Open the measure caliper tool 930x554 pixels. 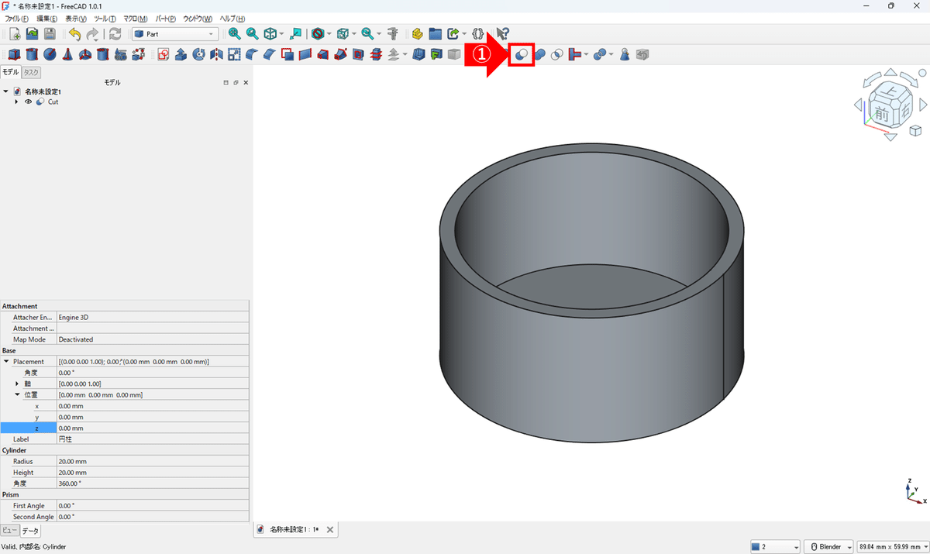tap(392, 34)
